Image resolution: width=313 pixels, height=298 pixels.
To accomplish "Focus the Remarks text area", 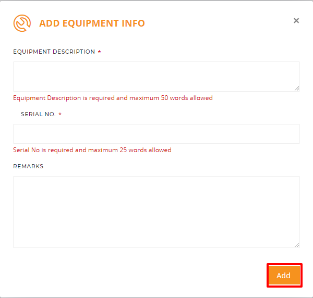I will [156, 212].
